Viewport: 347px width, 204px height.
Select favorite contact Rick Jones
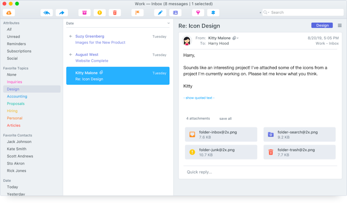tap(16, 171)
